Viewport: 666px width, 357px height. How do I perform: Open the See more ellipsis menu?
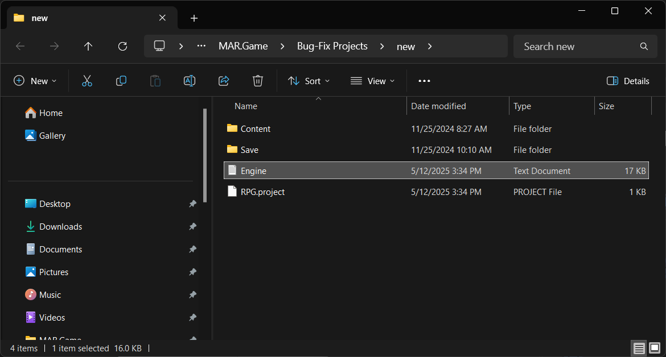tap(424, 81)
